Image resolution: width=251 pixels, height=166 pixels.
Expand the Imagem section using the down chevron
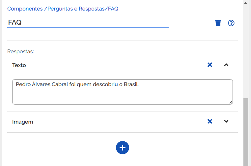226,121
